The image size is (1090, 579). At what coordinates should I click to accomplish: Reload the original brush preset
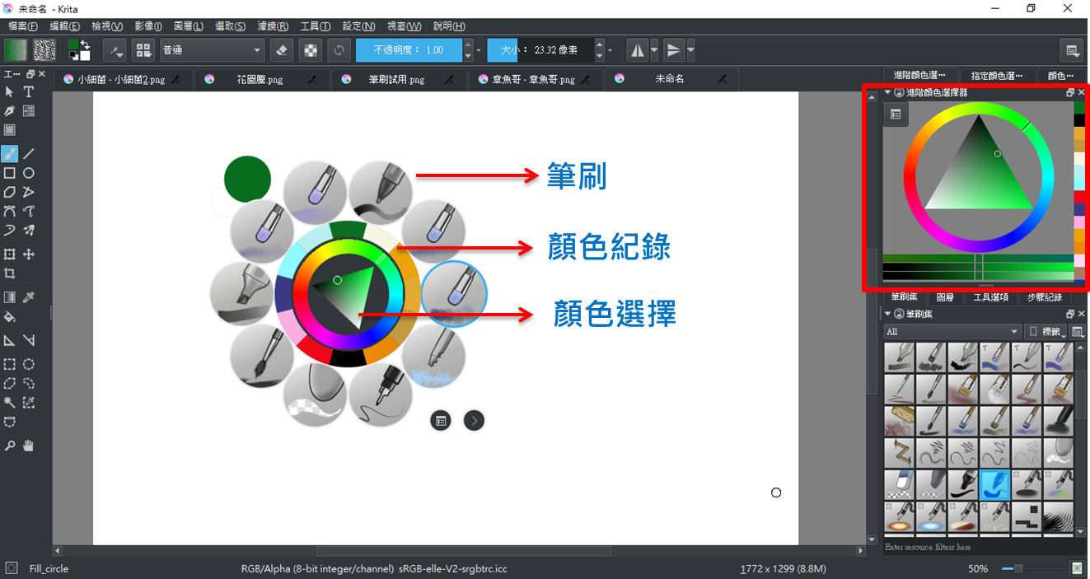click(339, 50)
